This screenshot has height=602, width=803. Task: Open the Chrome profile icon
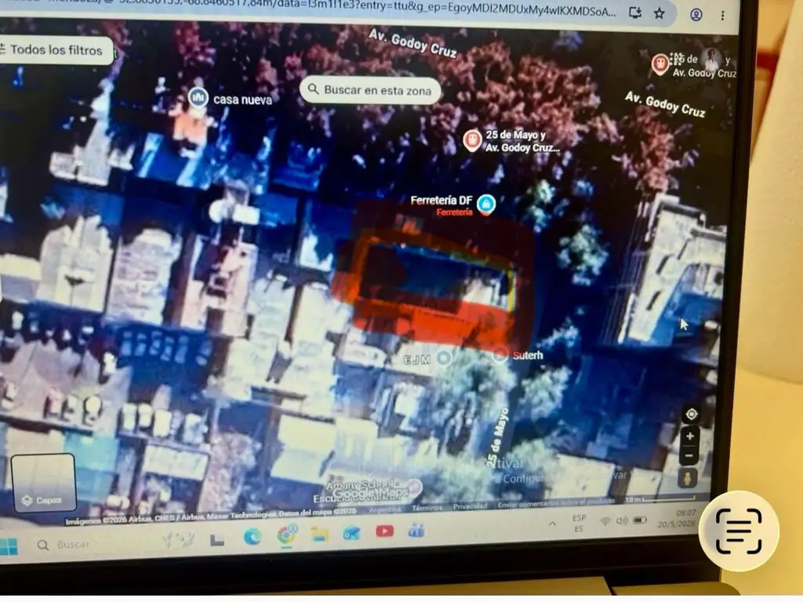coord(696,14)
